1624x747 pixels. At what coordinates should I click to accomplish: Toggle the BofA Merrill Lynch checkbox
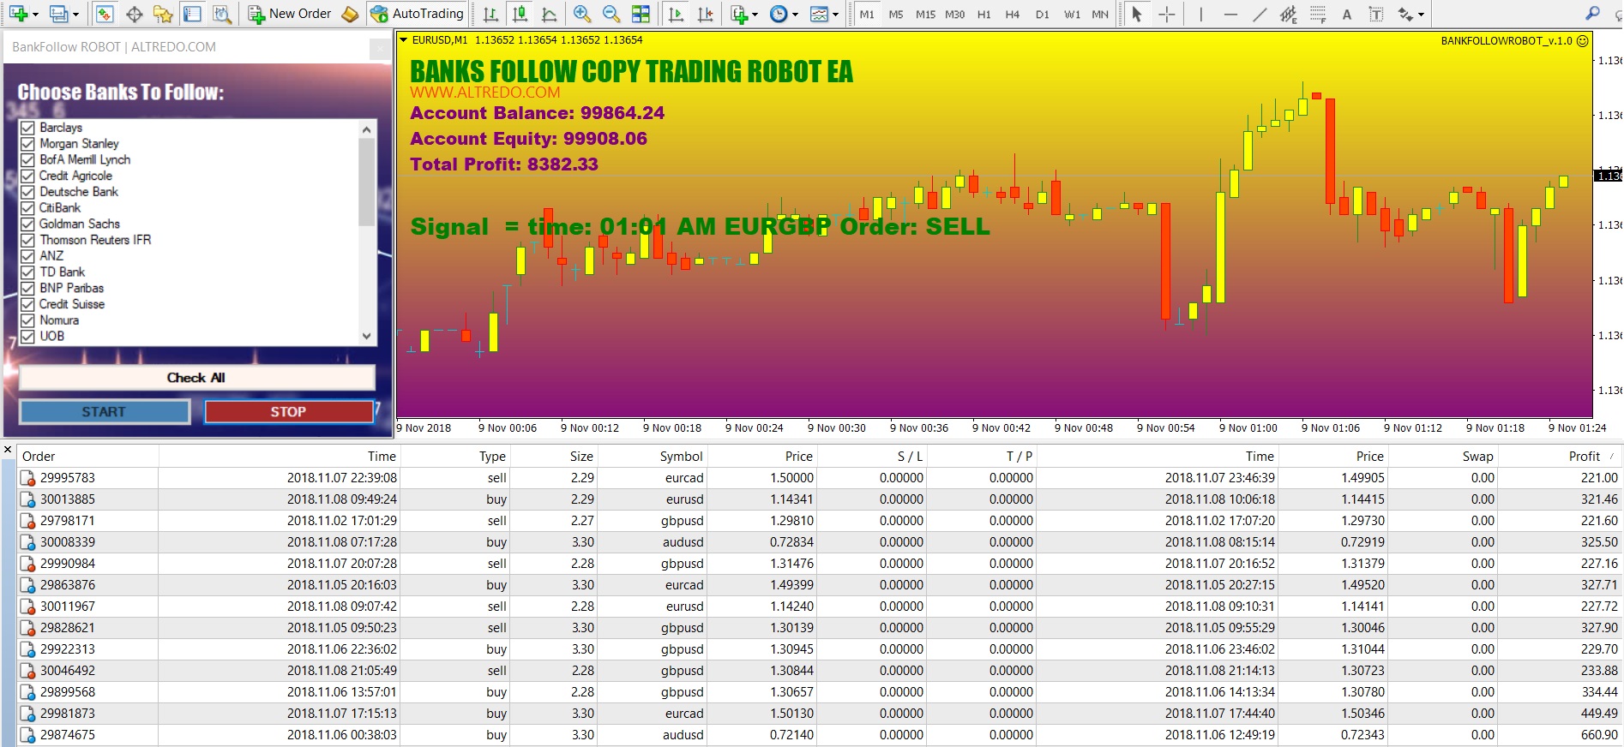[27, 160]
